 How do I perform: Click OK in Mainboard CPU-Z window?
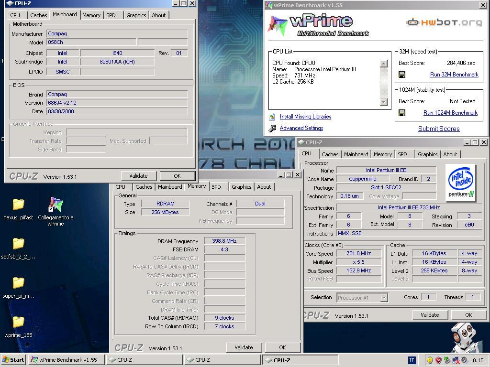[x=177, y=176]
